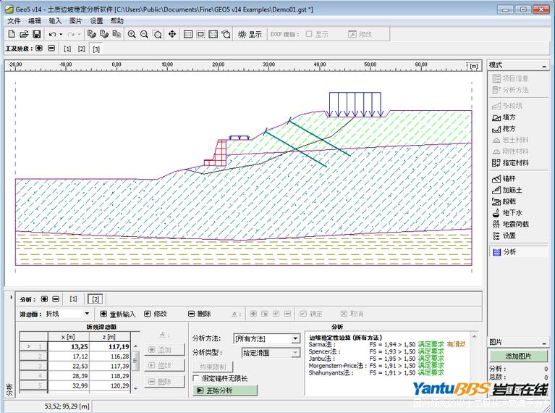Switch to construction stage tab [2]
The image size is (555, 413).
click(x=81, y=49)
